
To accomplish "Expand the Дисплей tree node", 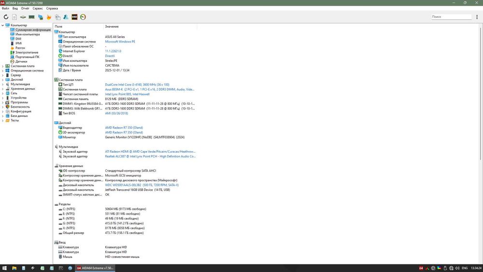I will click(3, 80).
